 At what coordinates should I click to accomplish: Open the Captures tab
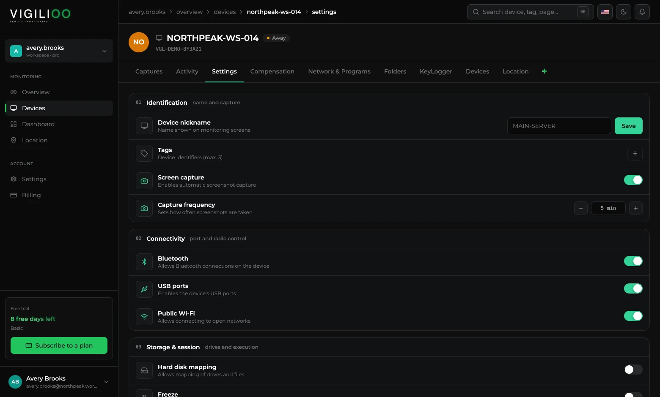pyautogui.click(x=149, y=71)
